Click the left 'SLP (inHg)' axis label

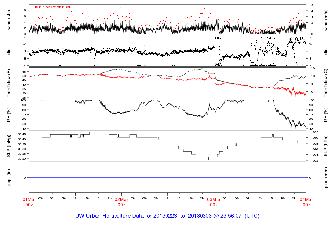9,146
